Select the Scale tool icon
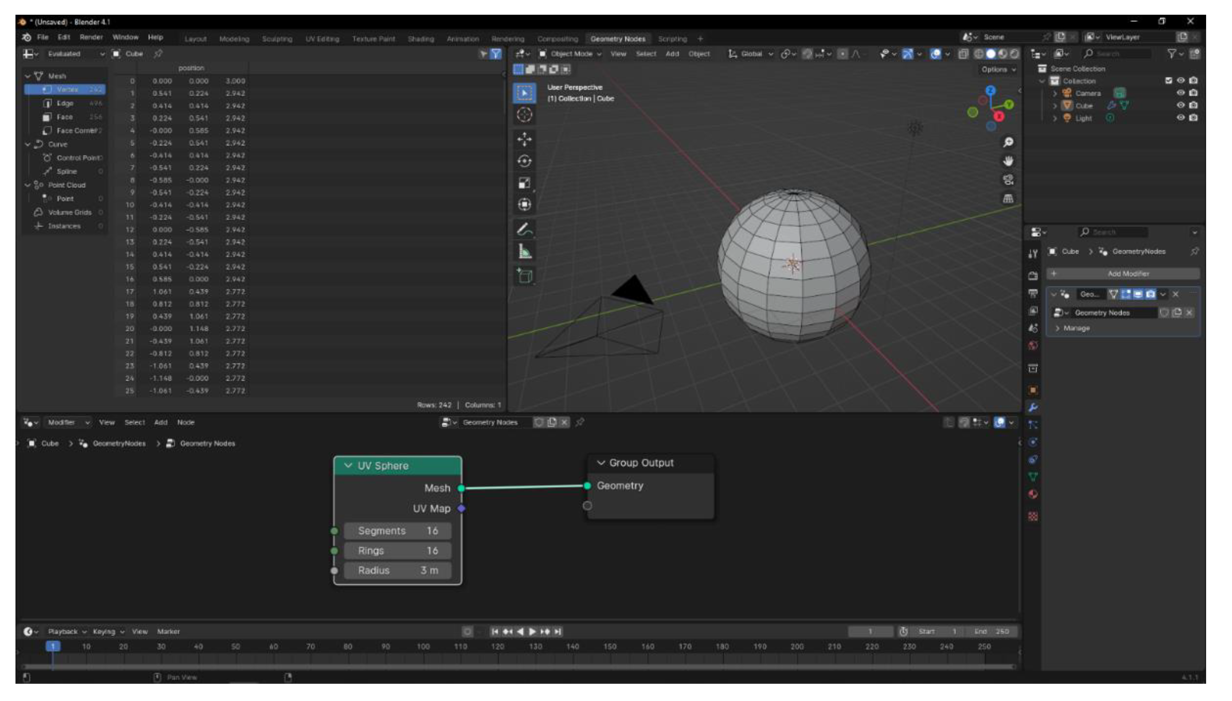Image resolution: width=1232 pixels, height=701 pixels. [524, 183]
